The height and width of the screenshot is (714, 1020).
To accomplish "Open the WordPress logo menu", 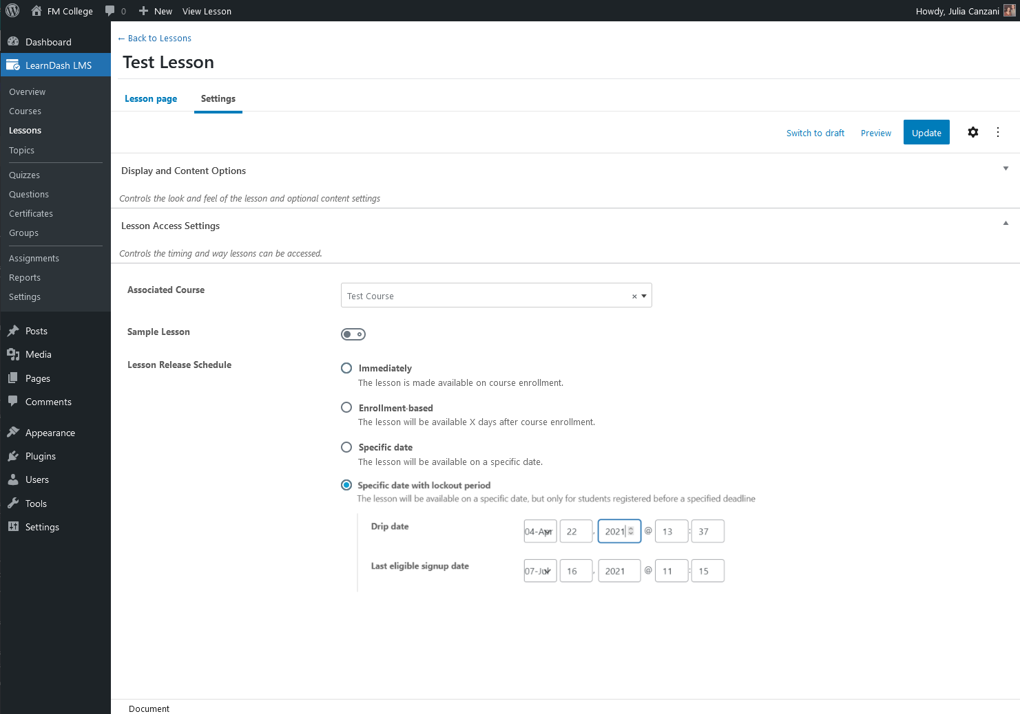I will [x=11, y=10].
